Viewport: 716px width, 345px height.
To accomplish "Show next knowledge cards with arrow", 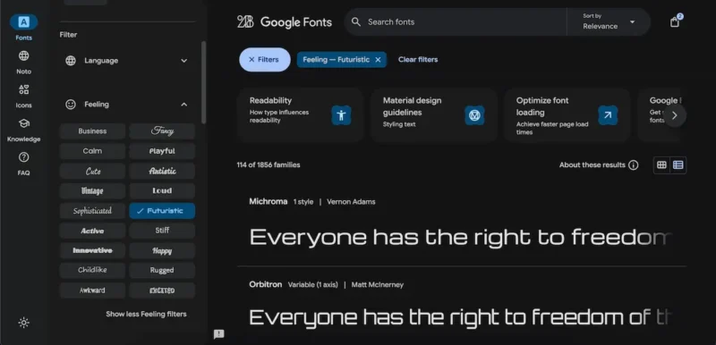I will pos(675,115).
